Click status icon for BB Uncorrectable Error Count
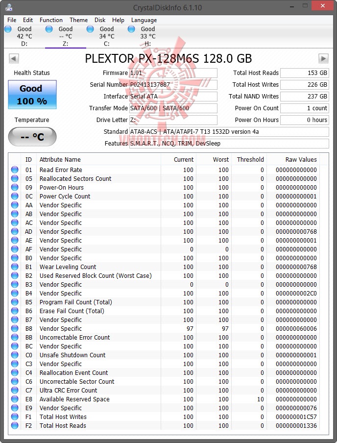Viewport: 337px width, 443px height. point(15,337)
